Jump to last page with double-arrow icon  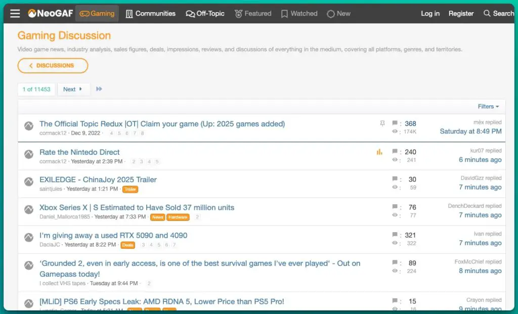coord(99,89)
